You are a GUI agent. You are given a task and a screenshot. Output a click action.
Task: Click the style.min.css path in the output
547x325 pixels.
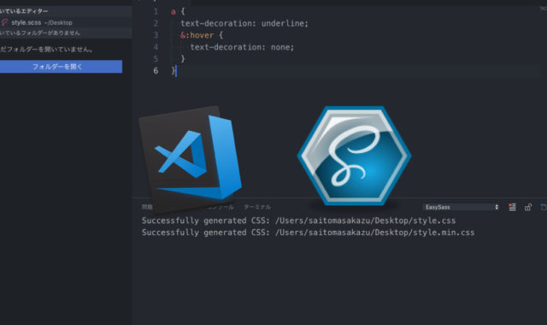[374, 233]
